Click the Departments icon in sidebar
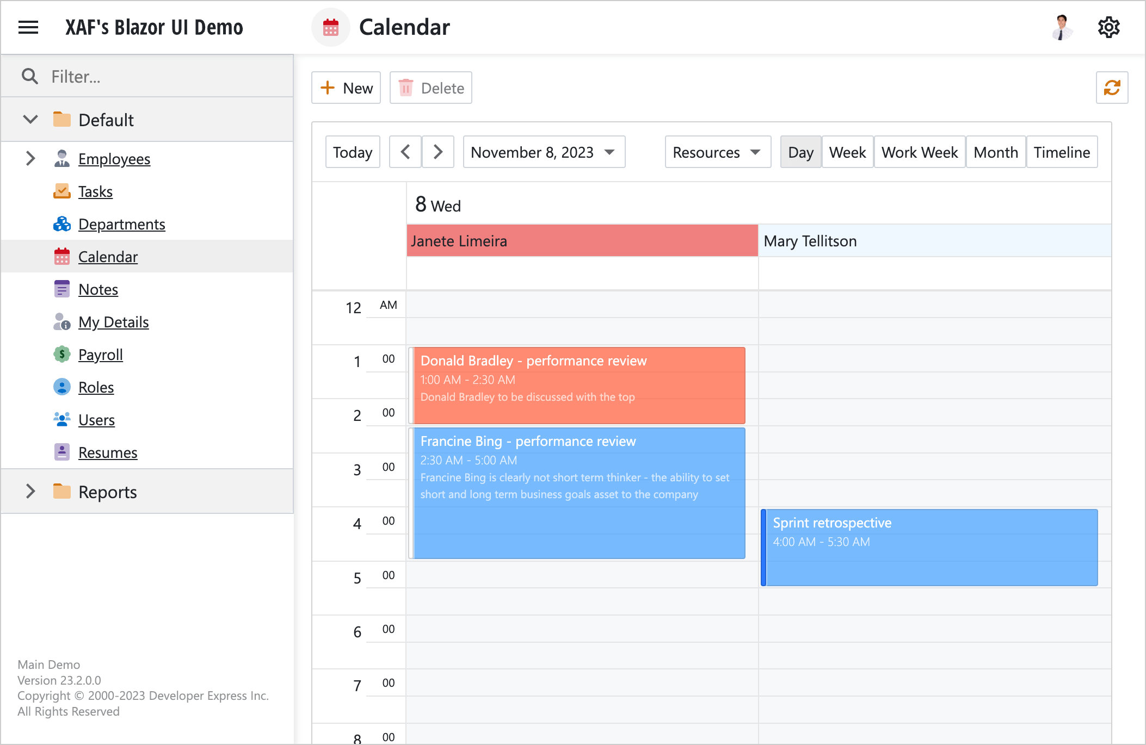The width and height of the screenshot is (1146, 745). (x=61, y=224)
